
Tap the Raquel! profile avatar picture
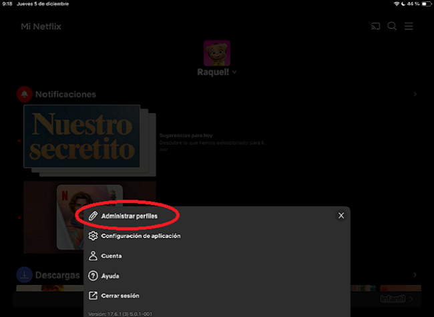217,53
